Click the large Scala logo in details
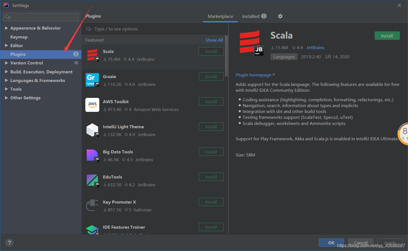This screenshot has width=408, height=251. click(251, 42)
